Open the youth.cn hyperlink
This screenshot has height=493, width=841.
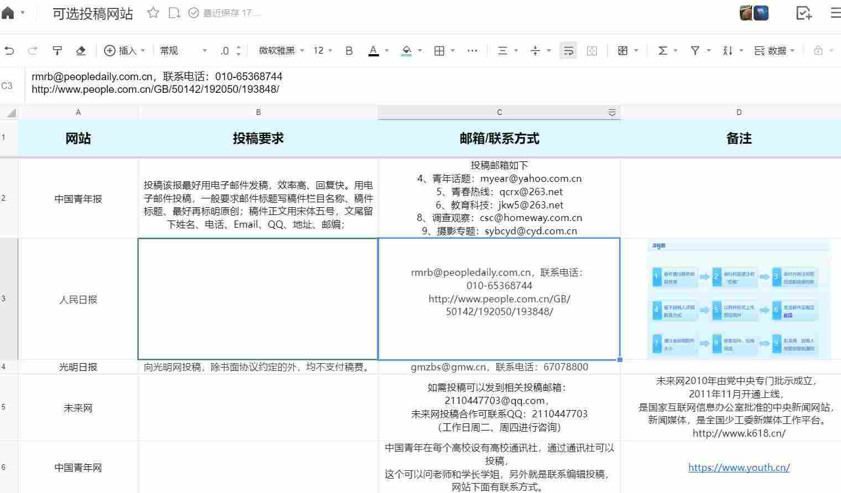pos(739,468)
